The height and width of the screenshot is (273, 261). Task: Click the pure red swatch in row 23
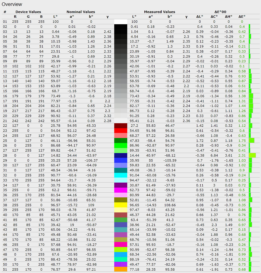point(120,131)
